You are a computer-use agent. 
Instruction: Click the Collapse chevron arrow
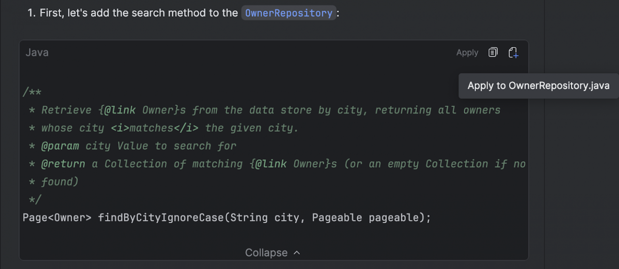(x=297, y=253)
